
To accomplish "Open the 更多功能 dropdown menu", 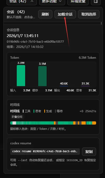I will (x=52, y=2).
